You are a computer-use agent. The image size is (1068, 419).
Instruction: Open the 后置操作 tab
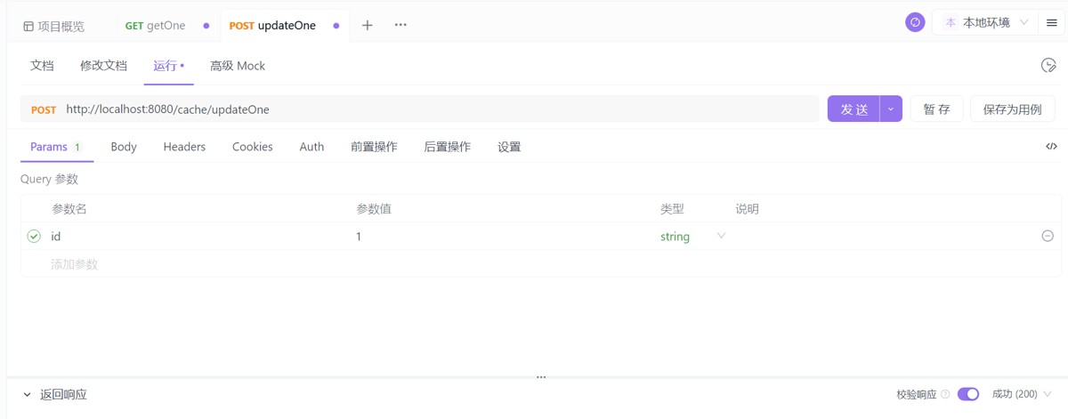[x=447, y=147]
